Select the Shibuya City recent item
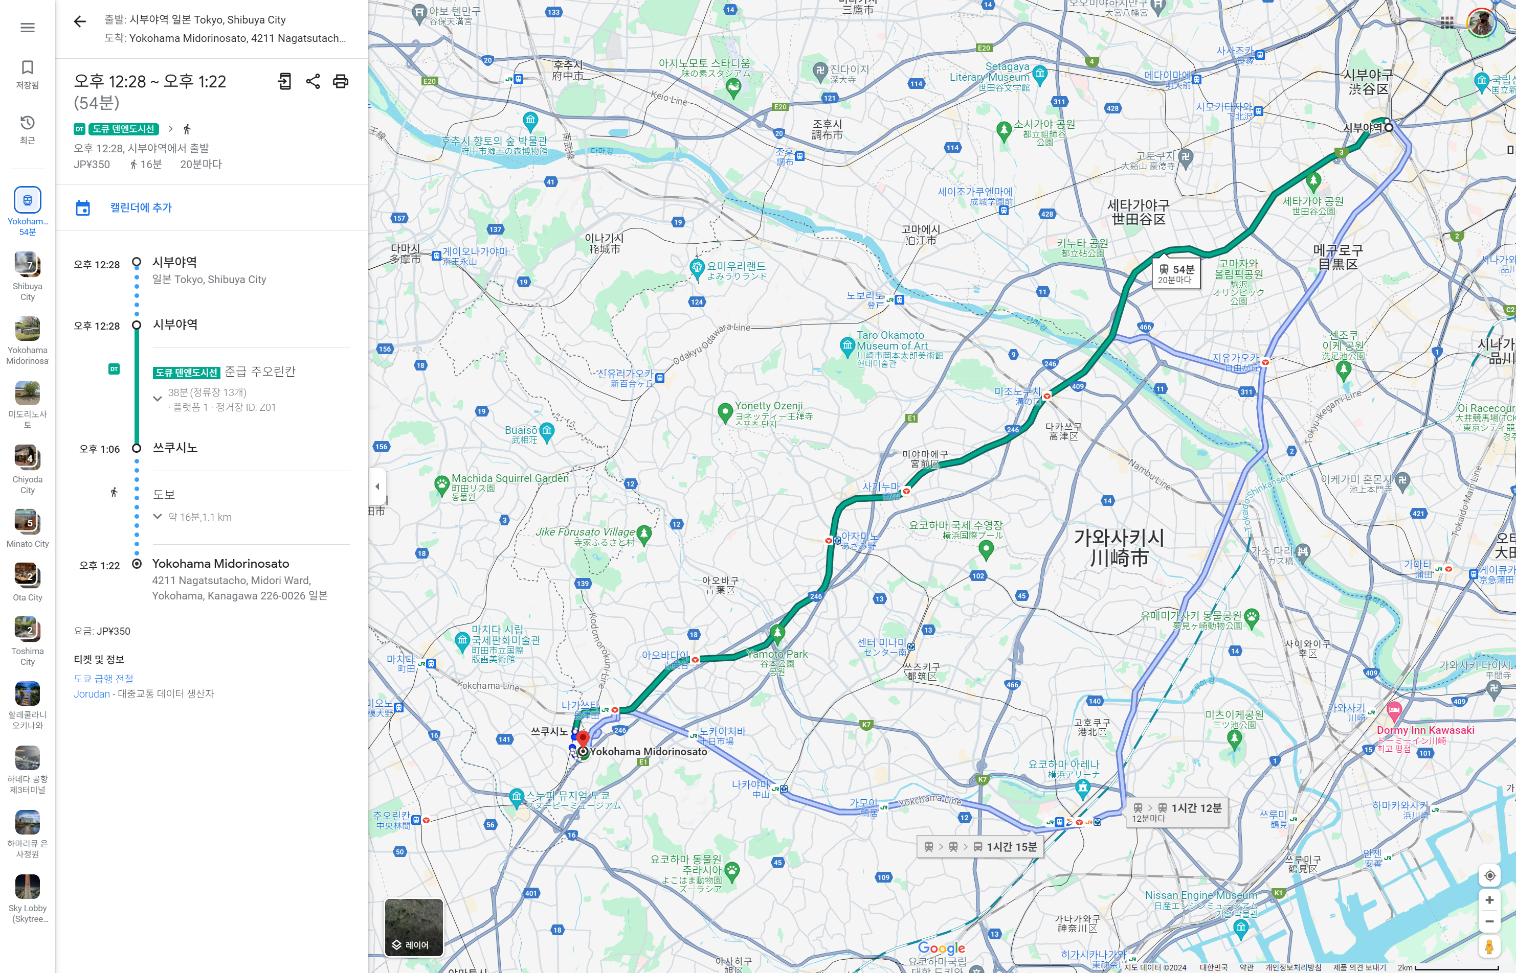 click(x=27, y=275)
